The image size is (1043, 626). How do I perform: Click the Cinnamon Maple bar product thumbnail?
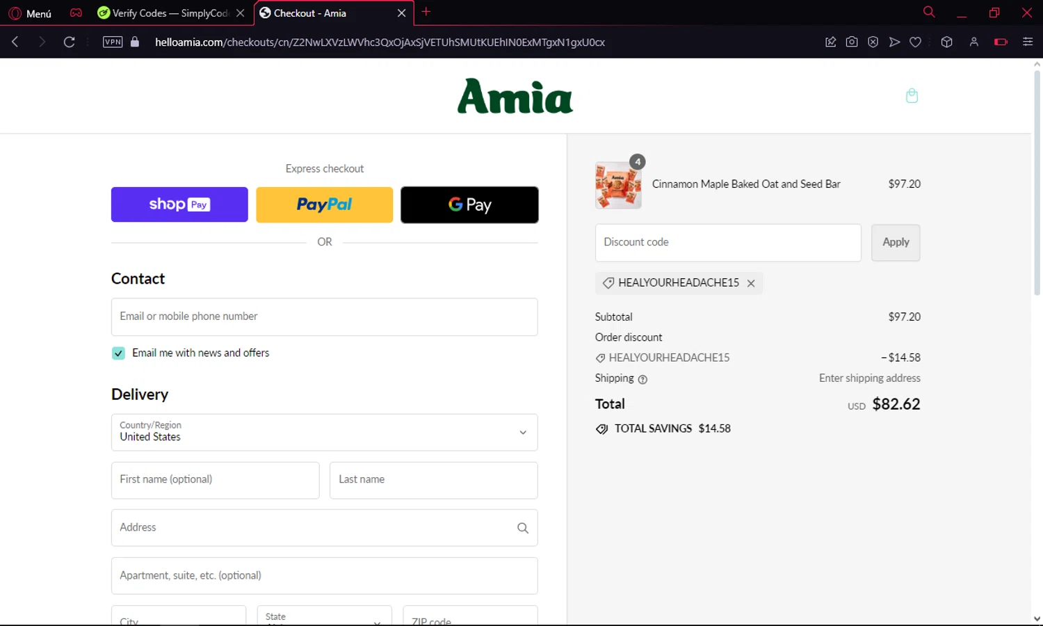(618, 185)
